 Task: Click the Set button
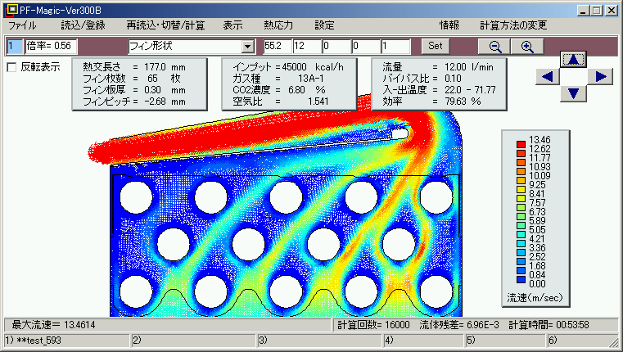tap(435, 46)
